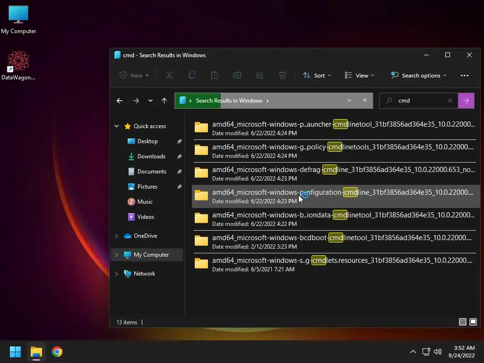This screenshot has height=363, width=484.
Task: Collapse the Quick access tree
Action: [117, 126]
